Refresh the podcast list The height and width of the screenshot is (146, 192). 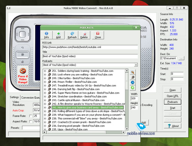pos(72,35)
